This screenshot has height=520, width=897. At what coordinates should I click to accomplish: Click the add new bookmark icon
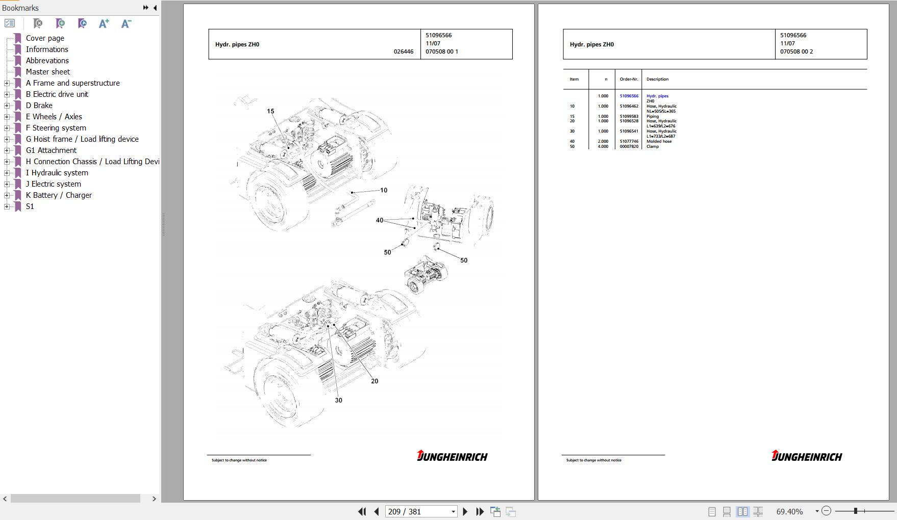coord(60,23)
